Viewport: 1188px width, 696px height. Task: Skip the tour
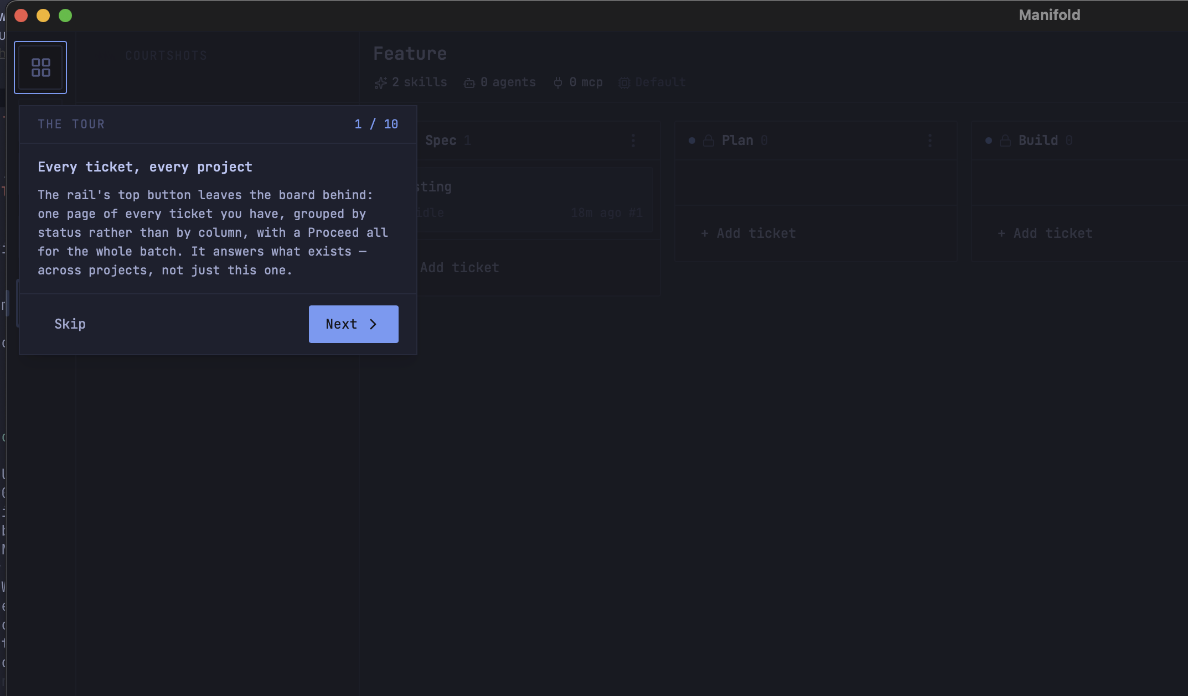(x=70, y=324)
